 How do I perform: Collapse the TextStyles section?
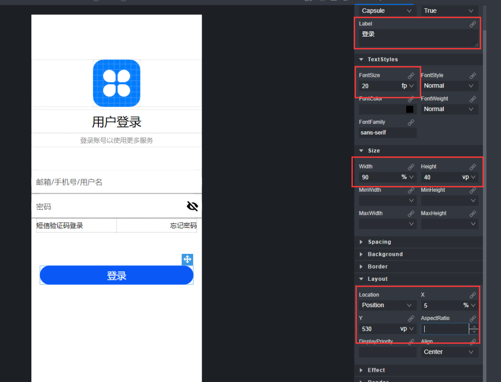point(361,59)
